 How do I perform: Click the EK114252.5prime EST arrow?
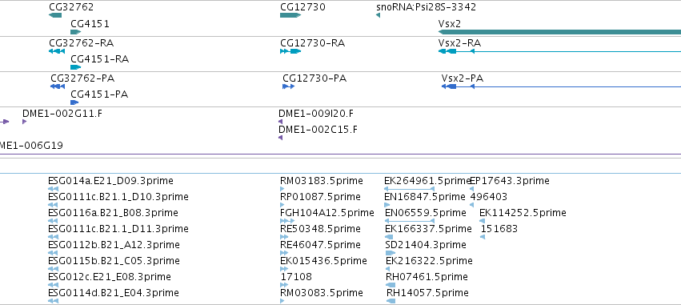[482, 221]
